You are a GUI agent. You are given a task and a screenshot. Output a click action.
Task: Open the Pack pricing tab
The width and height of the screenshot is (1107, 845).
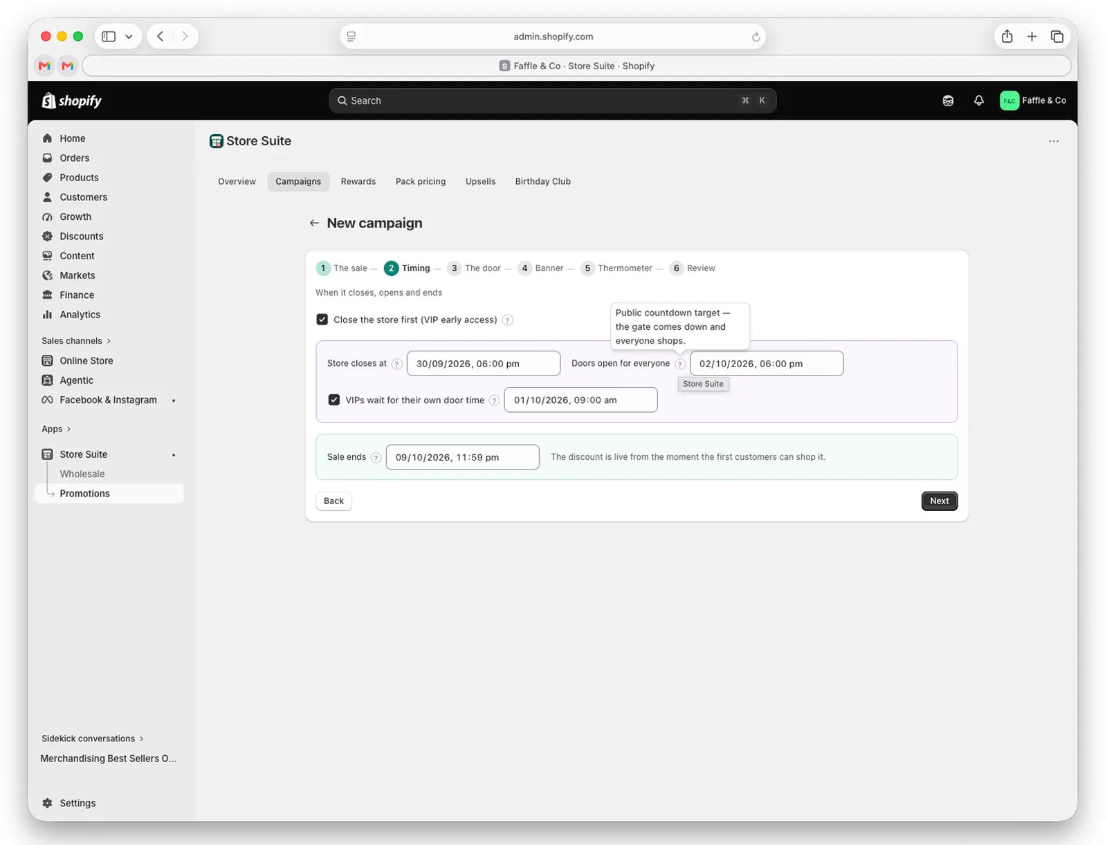421,181
